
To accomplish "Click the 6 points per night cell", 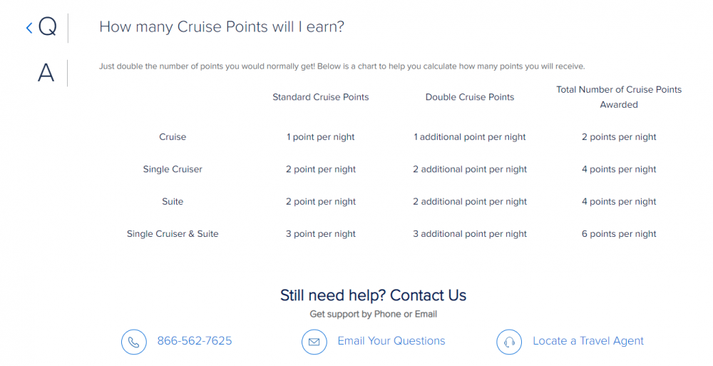I will [x=619, y=234].
